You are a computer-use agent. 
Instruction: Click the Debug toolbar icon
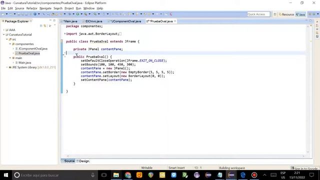tap(69, 14)
